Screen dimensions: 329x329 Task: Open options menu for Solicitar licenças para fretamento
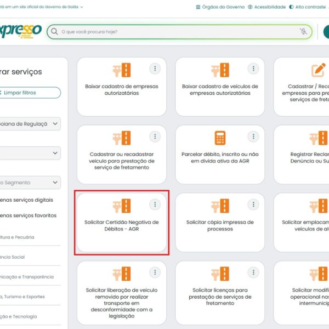(253, 273)
